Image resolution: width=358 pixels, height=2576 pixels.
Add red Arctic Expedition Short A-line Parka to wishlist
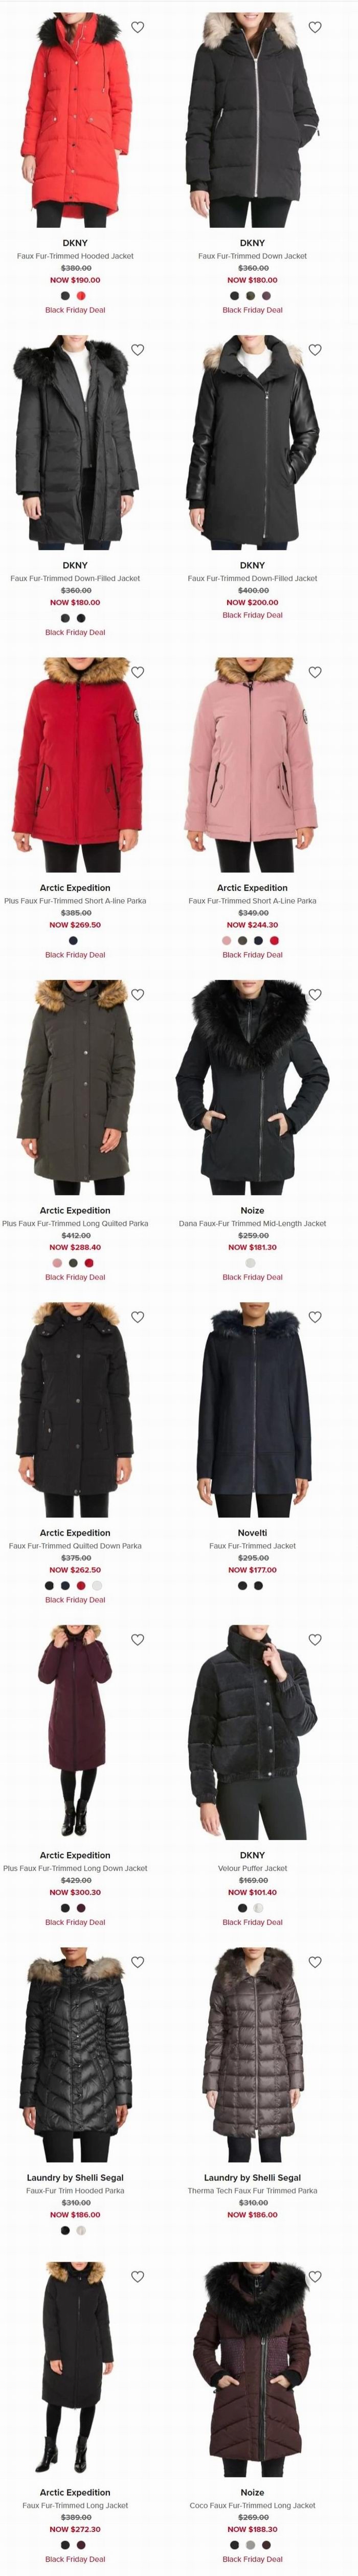[x=138, y=672]
